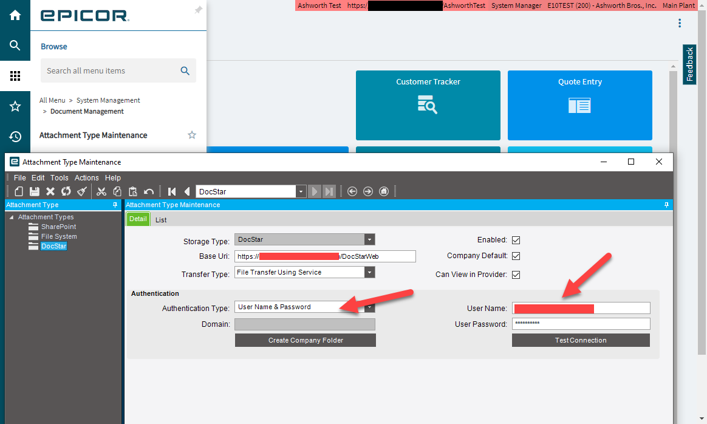This screenshot has width=707, height=424.
Task: Open the three-dot overflow menu
Action: [x=680, y=24]
